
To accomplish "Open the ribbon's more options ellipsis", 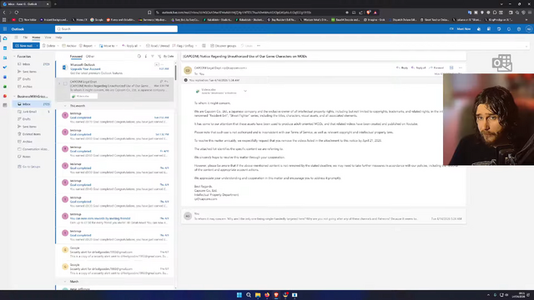I will coord(259,46).
